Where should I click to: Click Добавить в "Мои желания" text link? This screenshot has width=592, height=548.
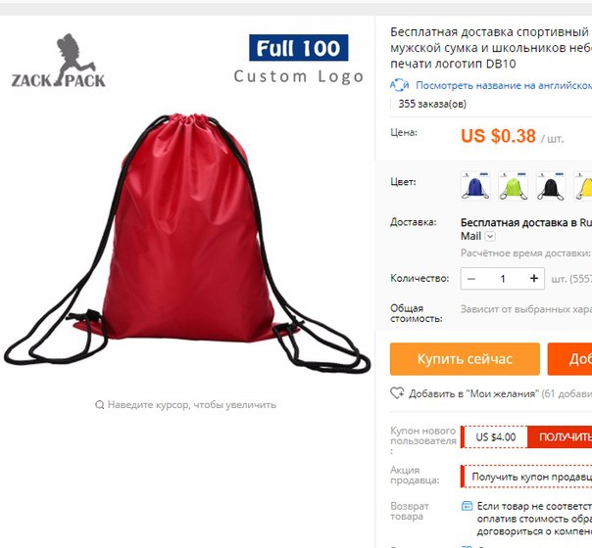click(473, 393)
